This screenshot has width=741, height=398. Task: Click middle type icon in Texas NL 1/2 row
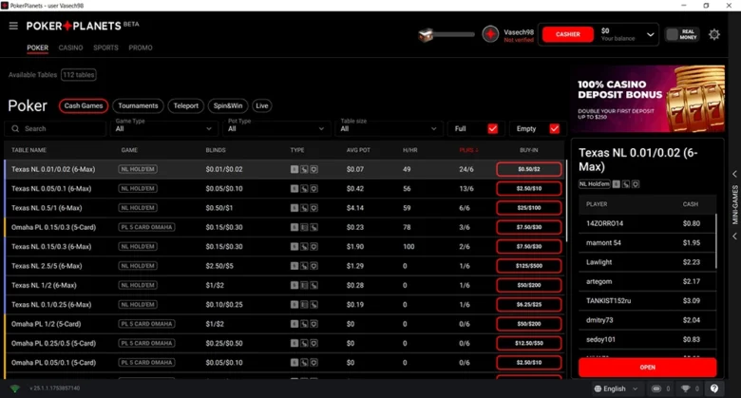304,286
